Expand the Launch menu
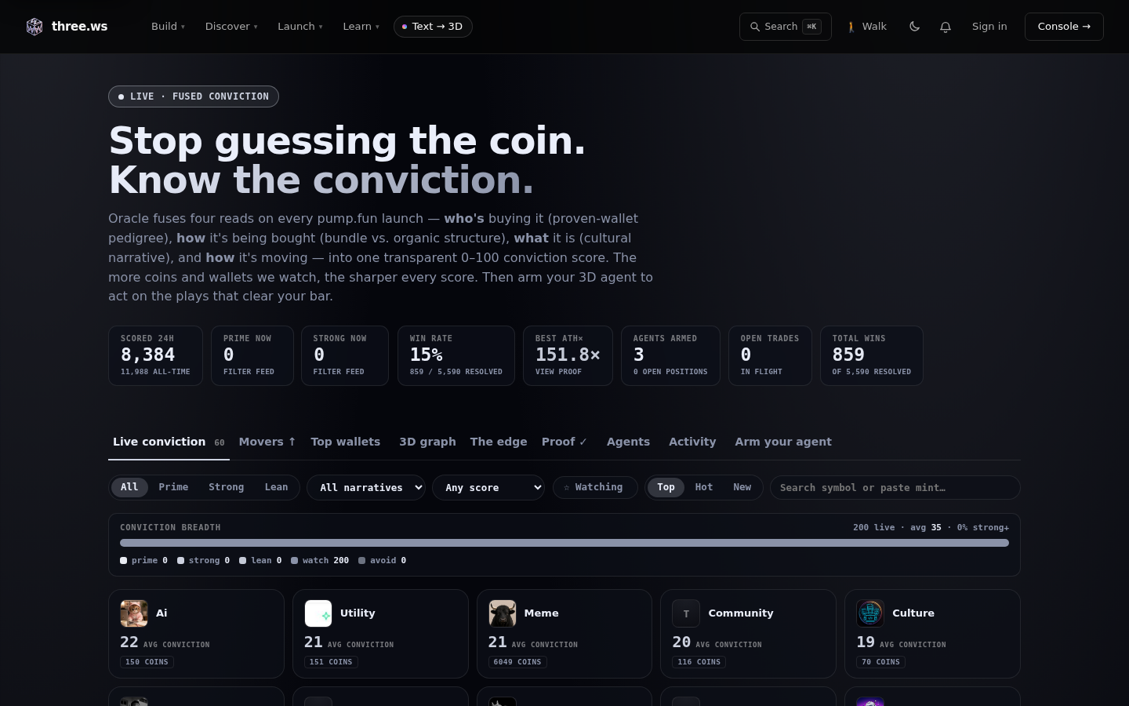 point(299,27)
